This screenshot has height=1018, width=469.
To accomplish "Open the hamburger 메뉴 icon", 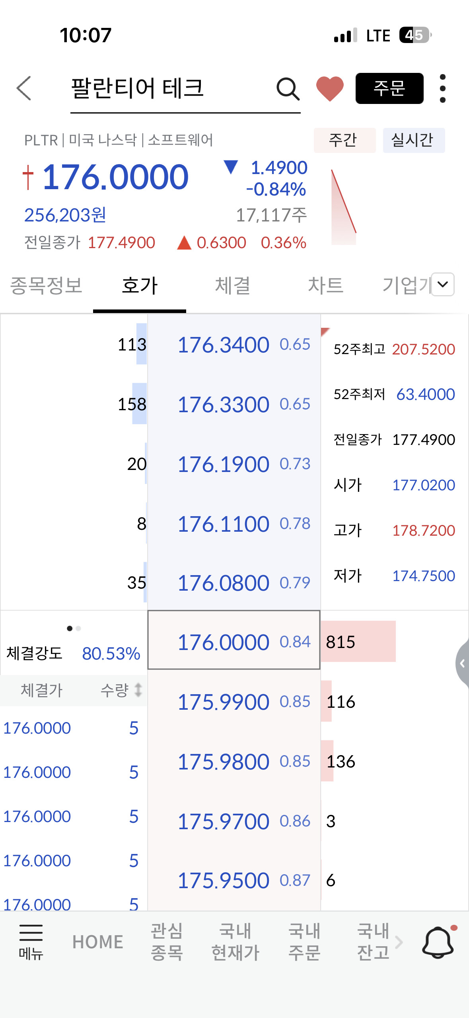I will pyautogui.click(x=31, y=942).
